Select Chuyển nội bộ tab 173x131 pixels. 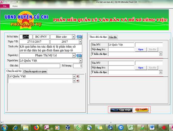tap(14, 71)
